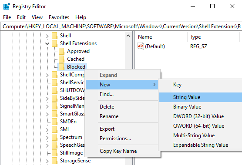Click the Spectrum folder icon
This screenshot has width=242, height=165.
pos(54,137)
